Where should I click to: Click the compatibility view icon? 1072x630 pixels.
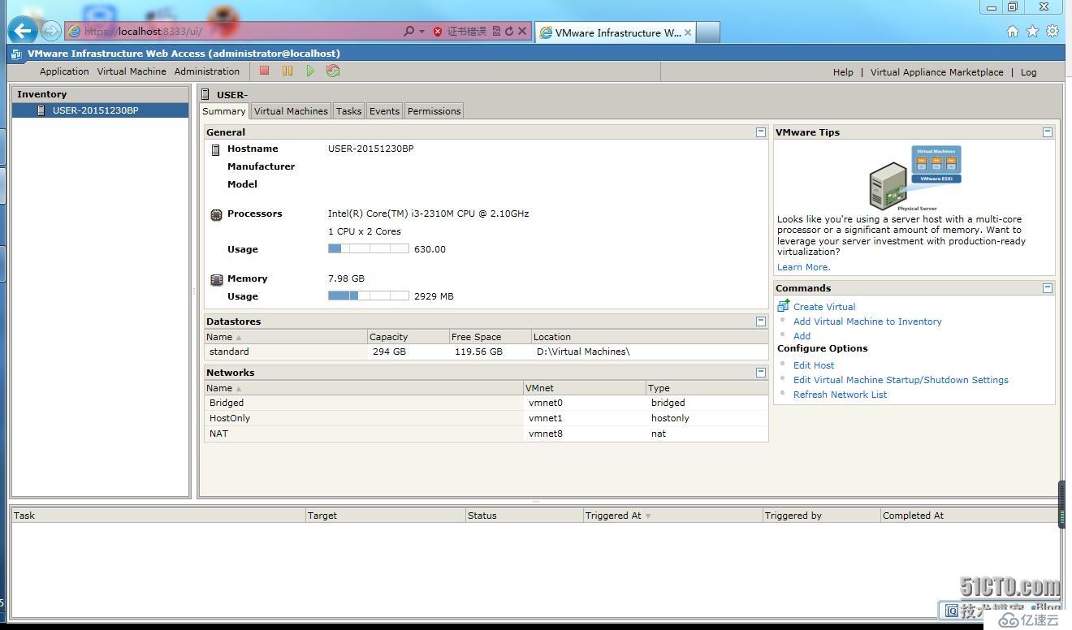(x=496, y=31)
